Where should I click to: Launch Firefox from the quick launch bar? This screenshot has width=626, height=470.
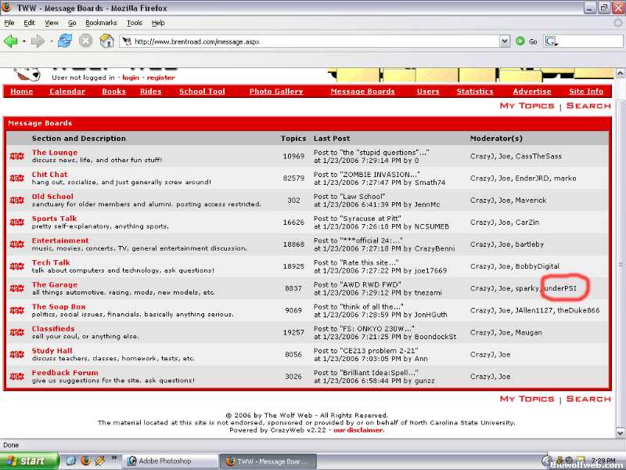tap(85, 461)
